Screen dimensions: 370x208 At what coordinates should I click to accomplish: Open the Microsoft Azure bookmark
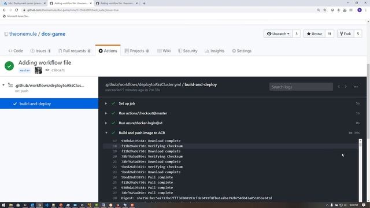tap(16, 16)
